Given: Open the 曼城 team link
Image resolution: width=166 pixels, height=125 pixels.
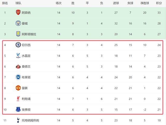Looking at the screenshot, I should pos(25,23).
